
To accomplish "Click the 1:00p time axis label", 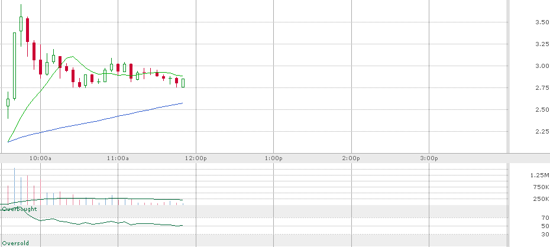I will click(x=274, y=158).
